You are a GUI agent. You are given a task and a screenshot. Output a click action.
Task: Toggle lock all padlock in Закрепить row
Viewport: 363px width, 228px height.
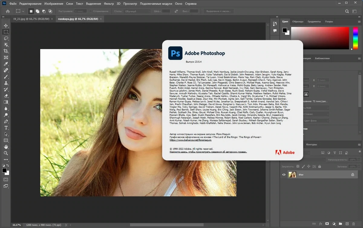pos(320,167)
